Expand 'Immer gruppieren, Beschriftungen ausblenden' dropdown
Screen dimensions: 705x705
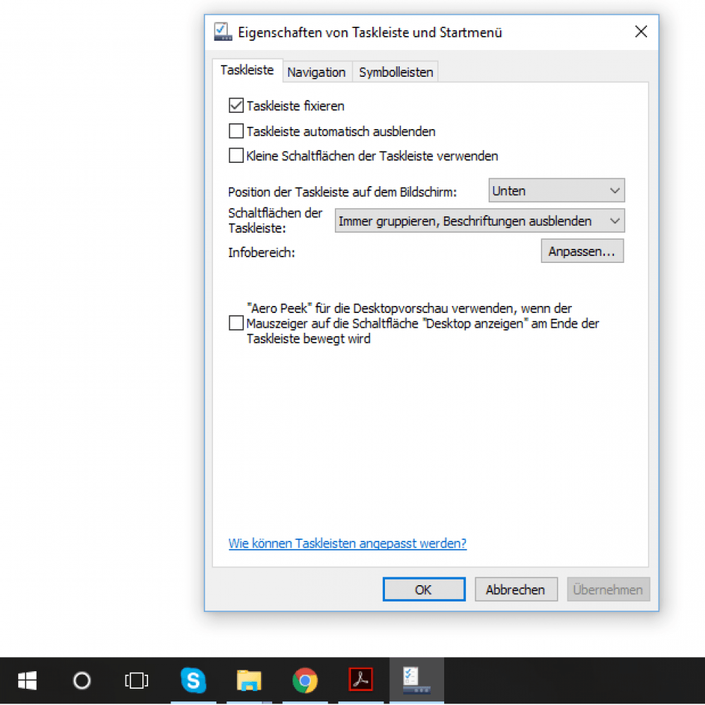(x=479, y=221)
